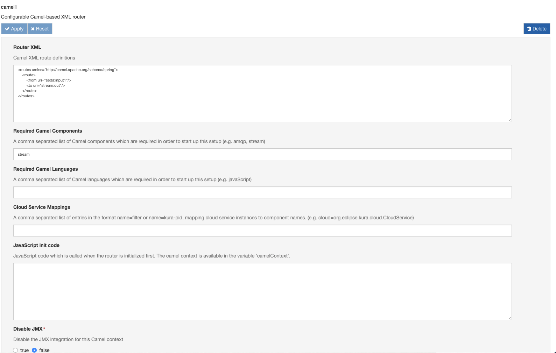Viewport: 556px width, 353px height.
Task: Select false for Disable JMX
Action: point(34,350)
